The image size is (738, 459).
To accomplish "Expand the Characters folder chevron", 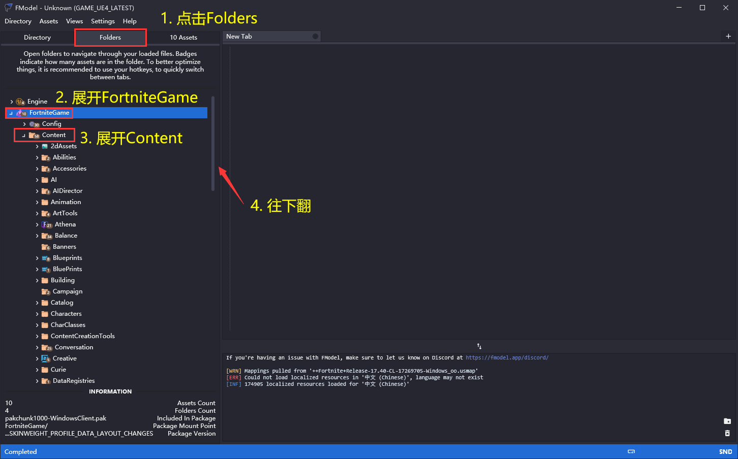I will (x=37, y=314).
